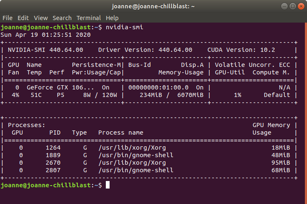Click the terminal's vertical scrollbar
This screenshot has width=307, height=204.
pyautogui.click(x=306, y=113)
